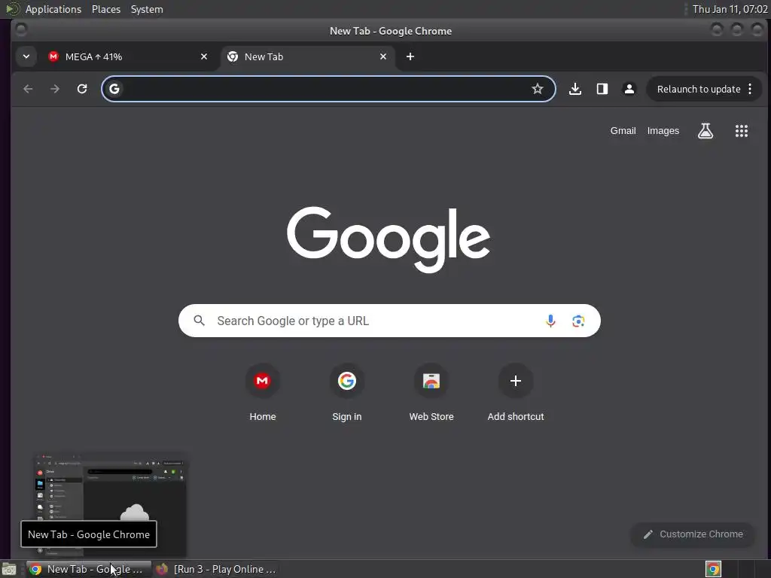Switch to Run 3 - Play Online taskbar window
Screen dimensions: 771x578
point(216,569)
